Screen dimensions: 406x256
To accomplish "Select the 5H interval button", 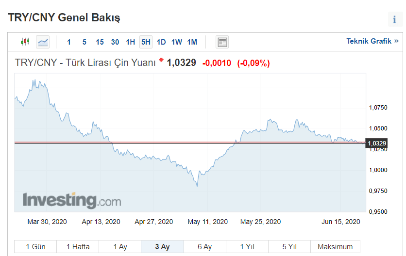I will click(146, 42).
